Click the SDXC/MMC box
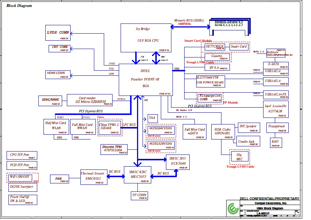Image resolution: width=311 pixels, height=220 pixels. point(50,101)
